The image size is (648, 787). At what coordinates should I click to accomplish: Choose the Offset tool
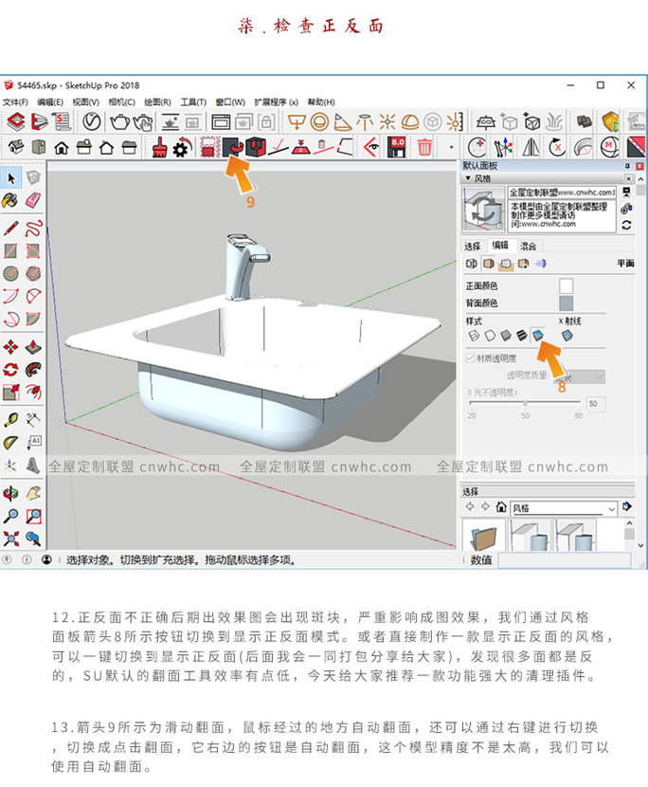33,392
